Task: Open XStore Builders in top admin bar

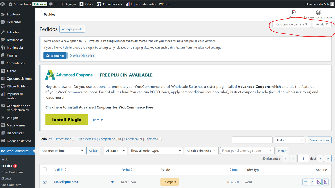Action: [110, 4]
